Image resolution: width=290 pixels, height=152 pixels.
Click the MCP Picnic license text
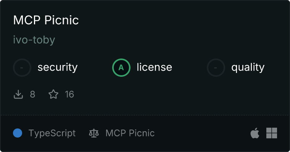(130, 133)
